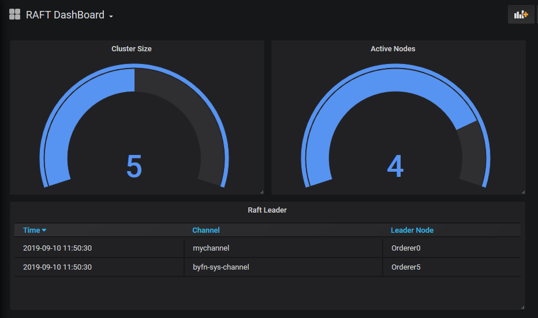Open the Cluster Size panel title menu
538x318 pixels.
(x=132, y=49)
